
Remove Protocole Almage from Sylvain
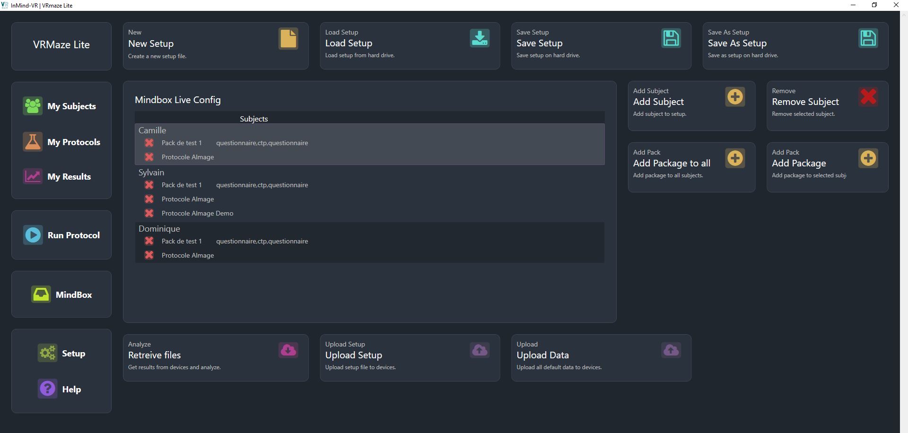[x=149, y=199]
